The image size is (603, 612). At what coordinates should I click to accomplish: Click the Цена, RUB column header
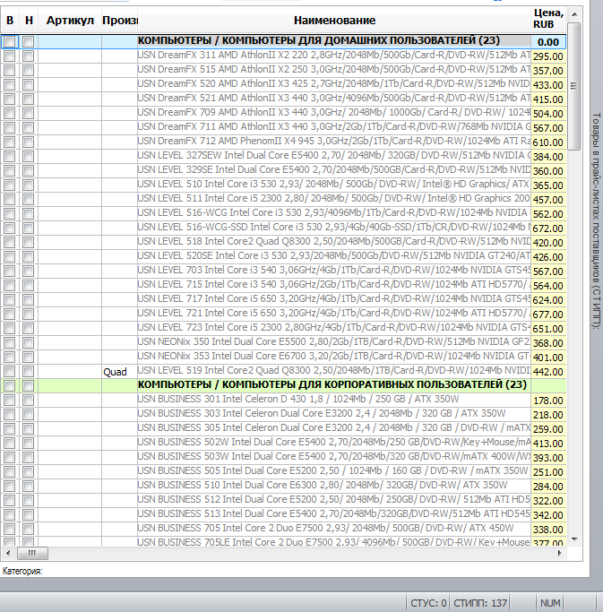[548, 19]
